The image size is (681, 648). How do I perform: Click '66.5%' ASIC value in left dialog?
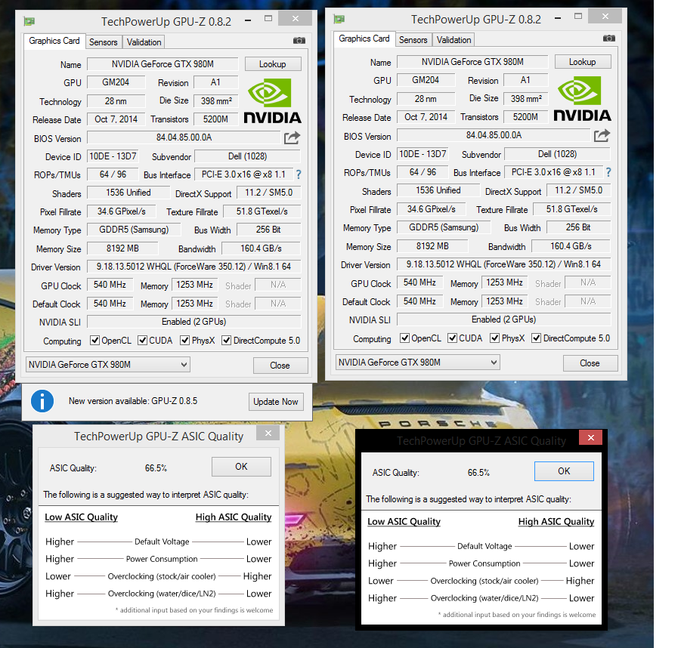click(x=156, y=468)
